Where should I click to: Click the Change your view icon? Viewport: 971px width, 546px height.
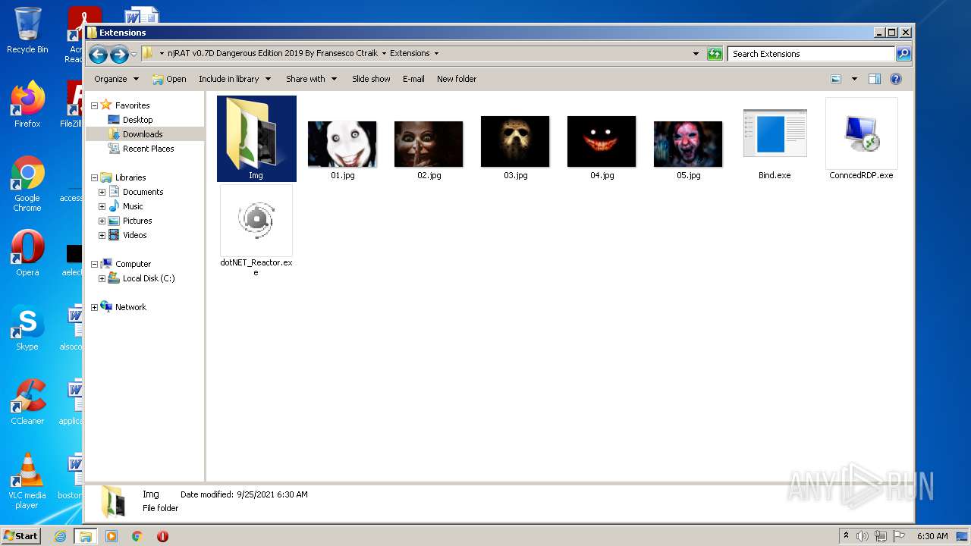click(x=836, y=79)
